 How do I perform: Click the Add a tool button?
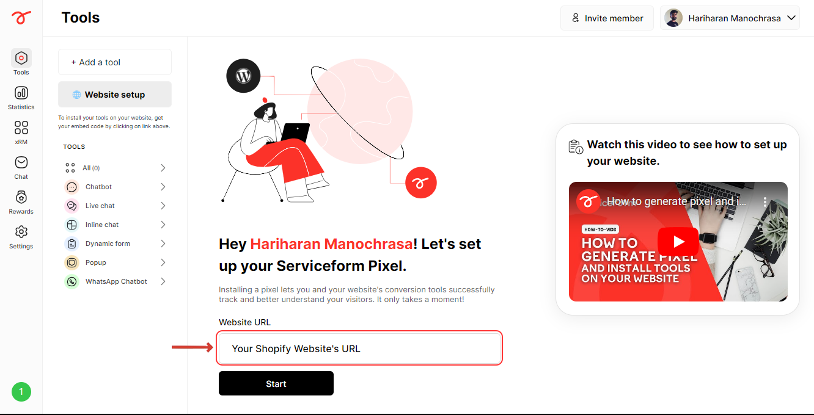[x=115, y=62]
